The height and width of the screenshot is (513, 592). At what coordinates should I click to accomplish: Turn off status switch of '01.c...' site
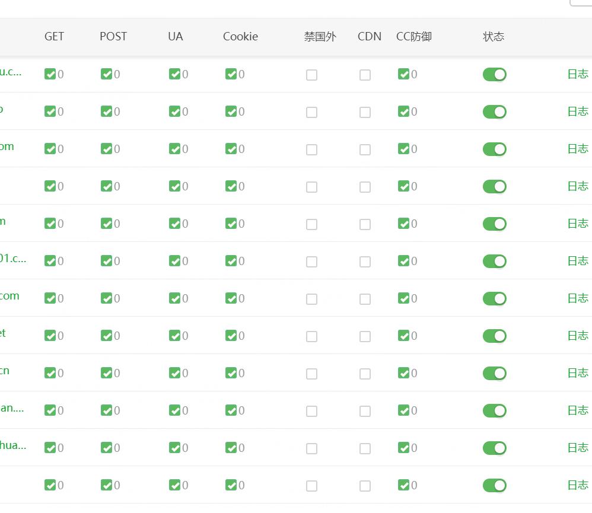pyautogui.click(x=494, y=261)
